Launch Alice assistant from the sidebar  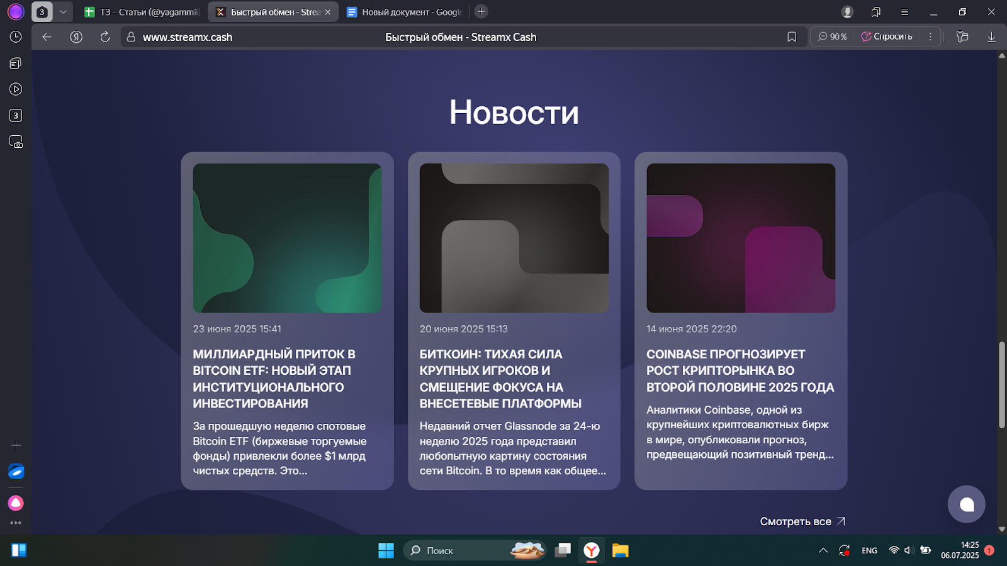click(16, 503)
